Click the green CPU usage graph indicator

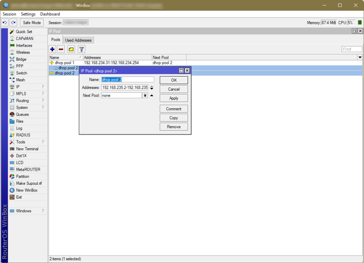tap(359, 22)
